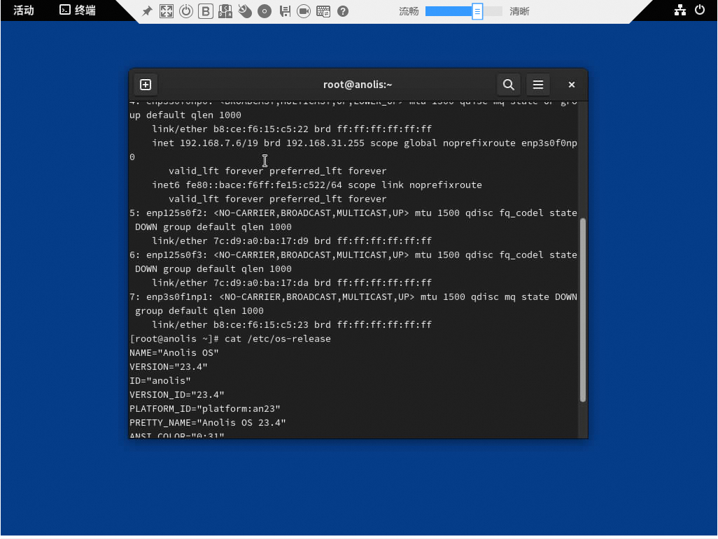Open the key combination icon in KVM toolbar
718x539 pixels.
(x=225, y=11)
